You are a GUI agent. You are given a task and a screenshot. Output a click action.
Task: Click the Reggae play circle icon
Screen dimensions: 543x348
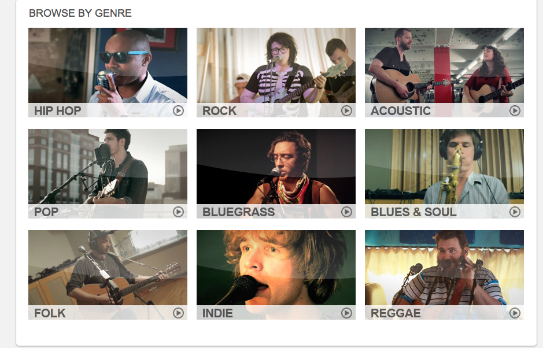[515, 313]
